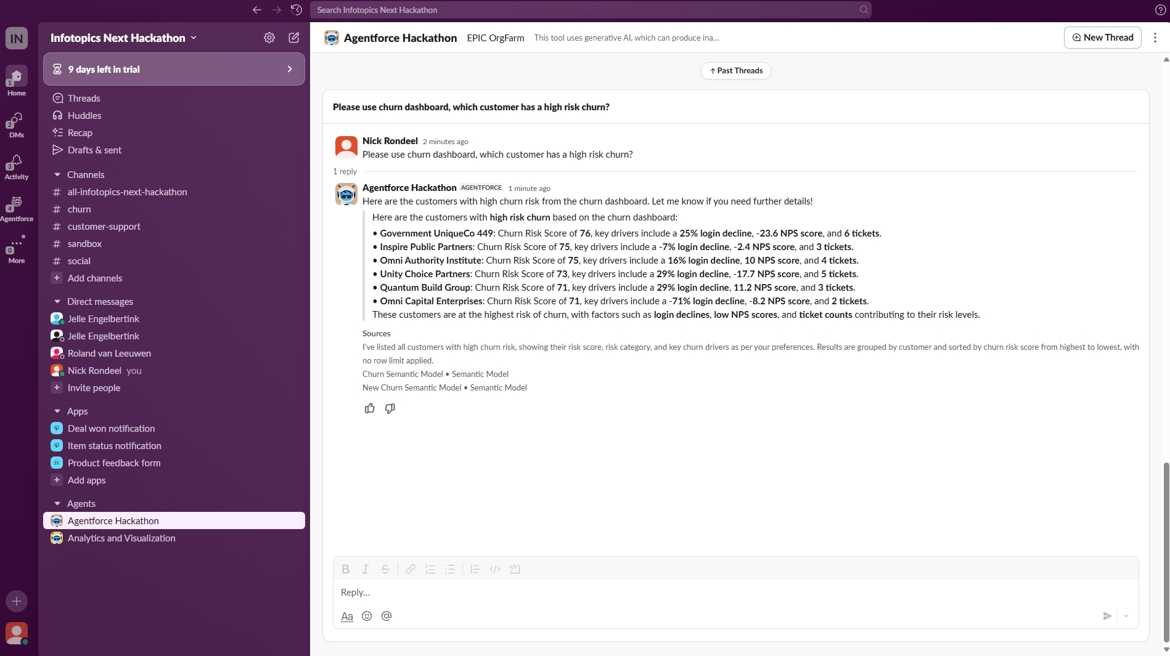This screenshot has height=656, width=1170.
Task: Open the Infotopics Next Hackathon workspace menu
Action: (124, 38)
